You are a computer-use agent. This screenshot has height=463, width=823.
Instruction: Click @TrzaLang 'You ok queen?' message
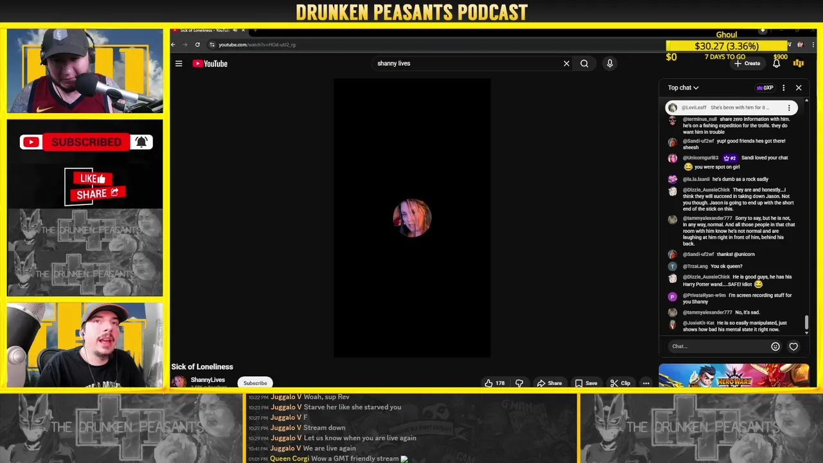pos(712,266)
